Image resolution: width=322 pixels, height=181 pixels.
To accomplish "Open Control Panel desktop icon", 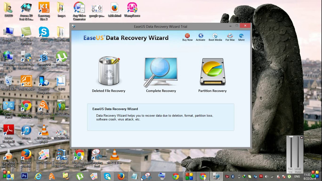I will point(9,110).
